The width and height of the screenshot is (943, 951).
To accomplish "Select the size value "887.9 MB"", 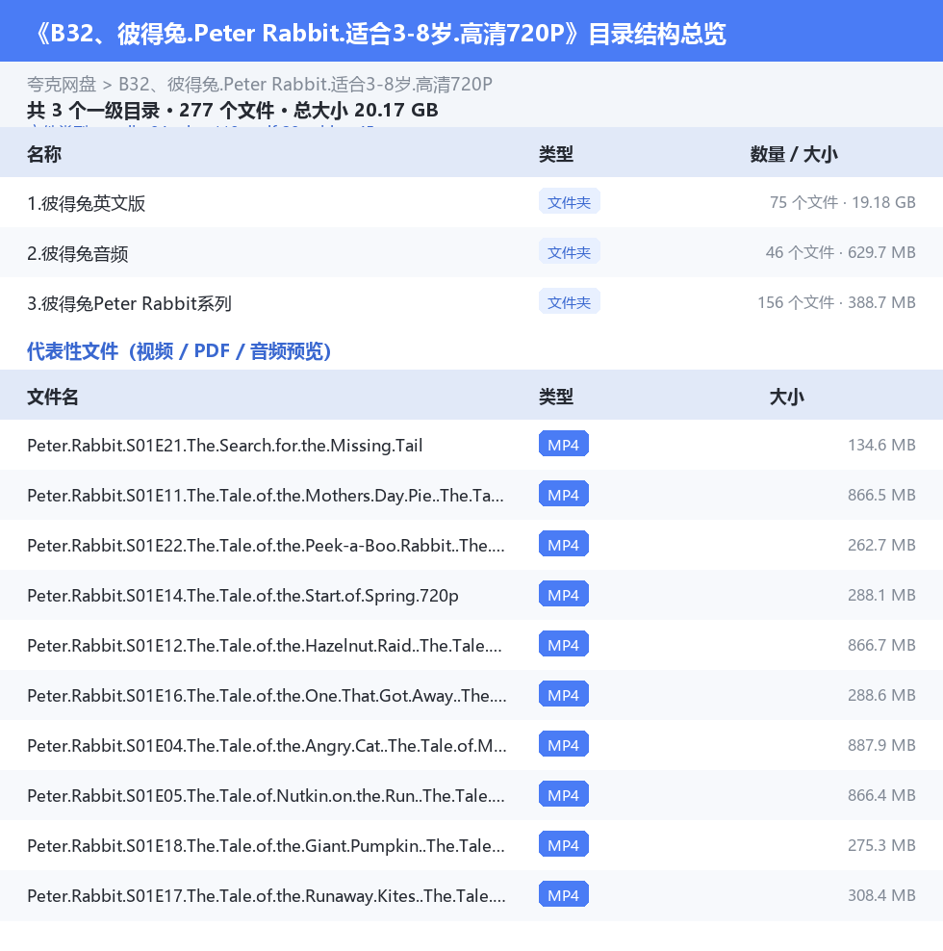I will coord(881,745).
